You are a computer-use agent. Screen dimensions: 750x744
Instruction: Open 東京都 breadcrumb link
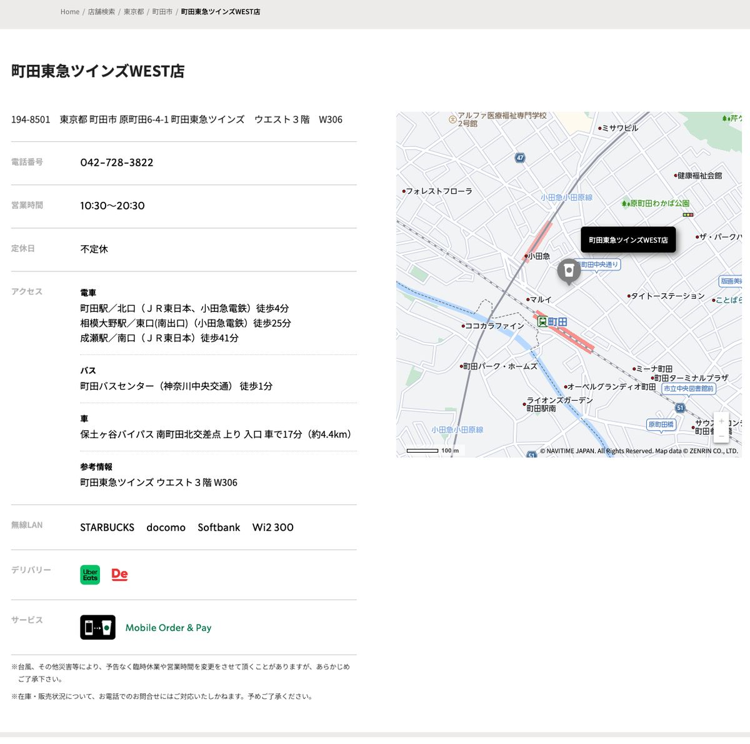tap(134, 12)
